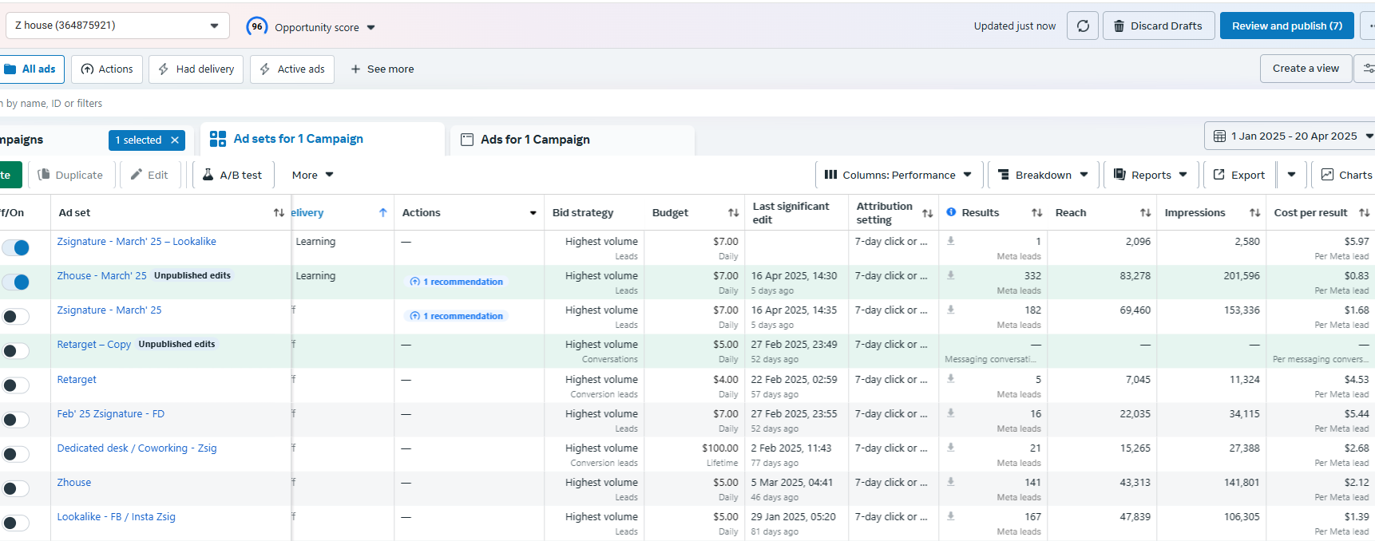The width and height of the screenshot is (1375, 541).
Task: Click the Results info icon
Action: (951, 212)
